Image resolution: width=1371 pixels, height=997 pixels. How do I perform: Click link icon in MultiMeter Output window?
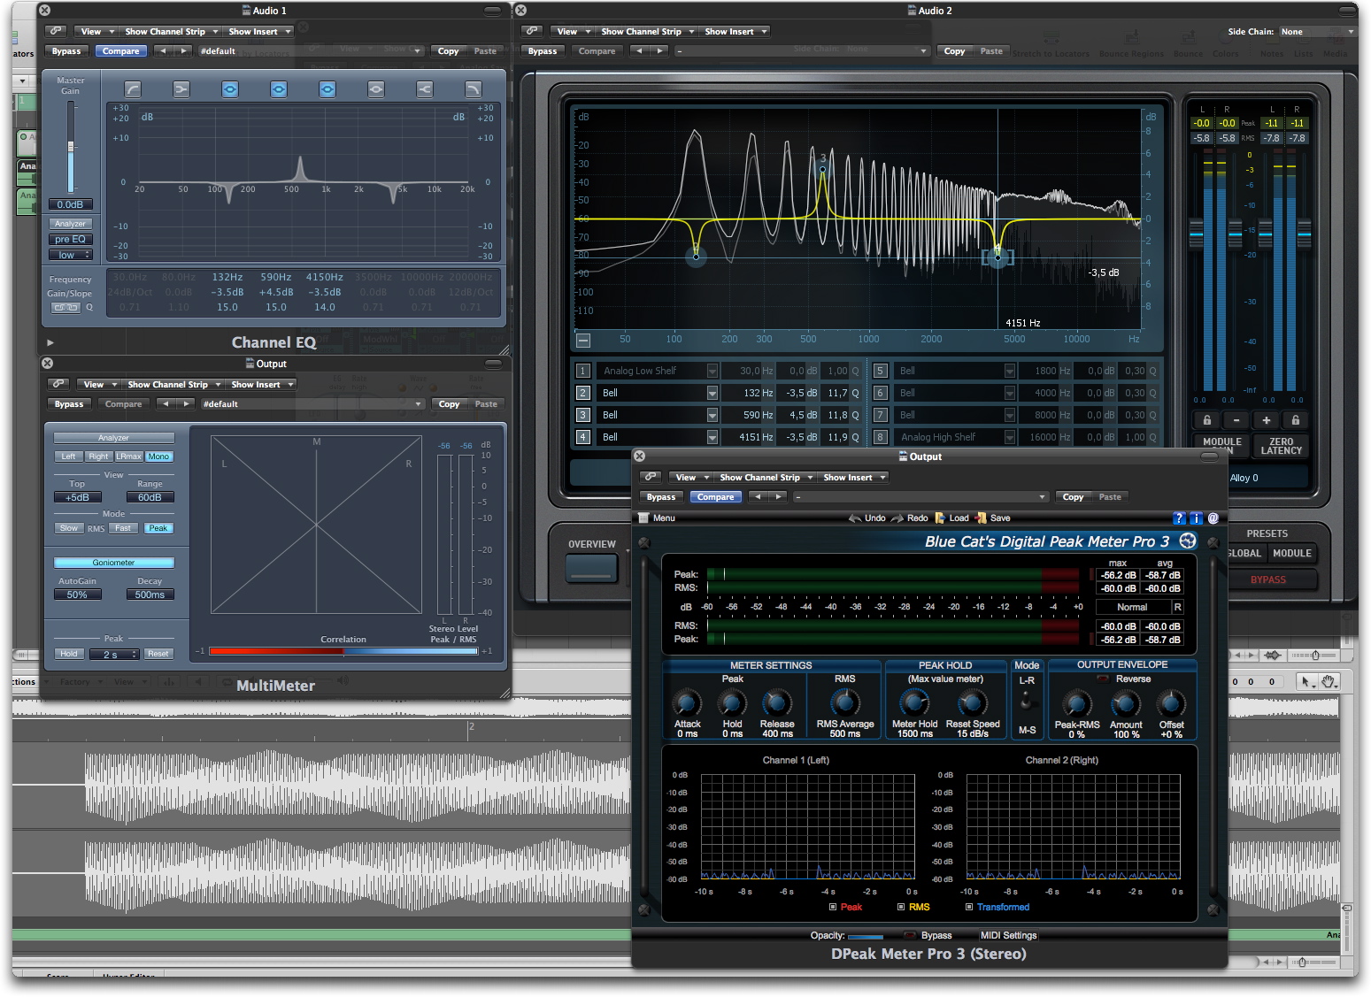pyautogui.click(x=58, y=384)
